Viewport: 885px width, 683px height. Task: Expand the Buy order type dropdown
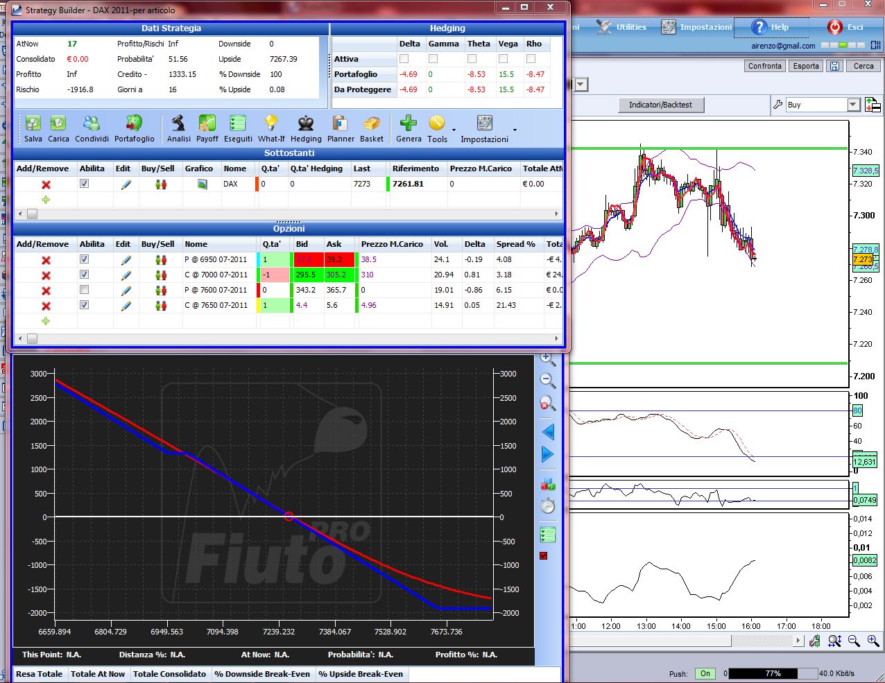[853, 105]
